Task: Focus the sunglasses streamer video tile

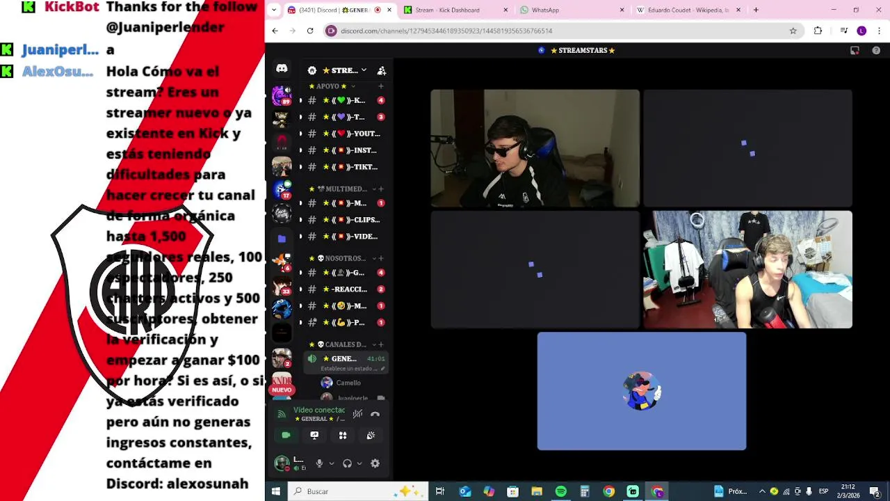Action: [x=535, y=148]
